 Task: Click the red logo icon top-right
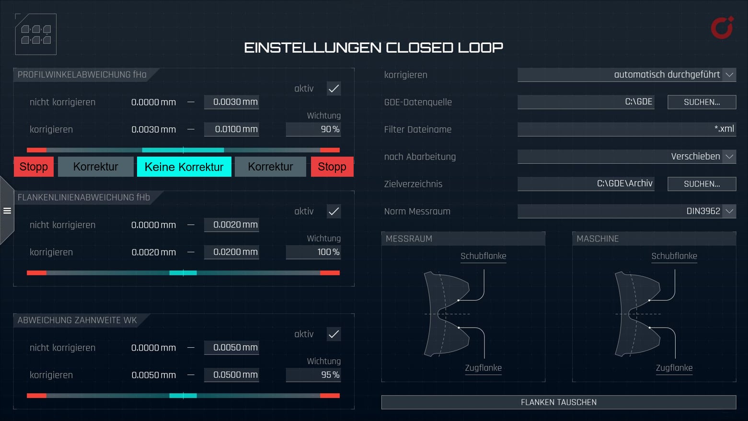click(722, 28)
